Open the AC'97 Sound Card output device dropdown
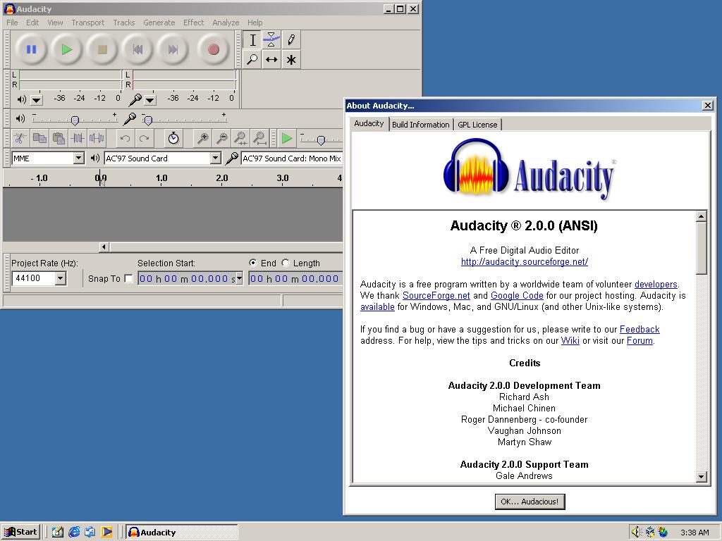The width and height of the screenshot is (722, 541). [216, 158]
